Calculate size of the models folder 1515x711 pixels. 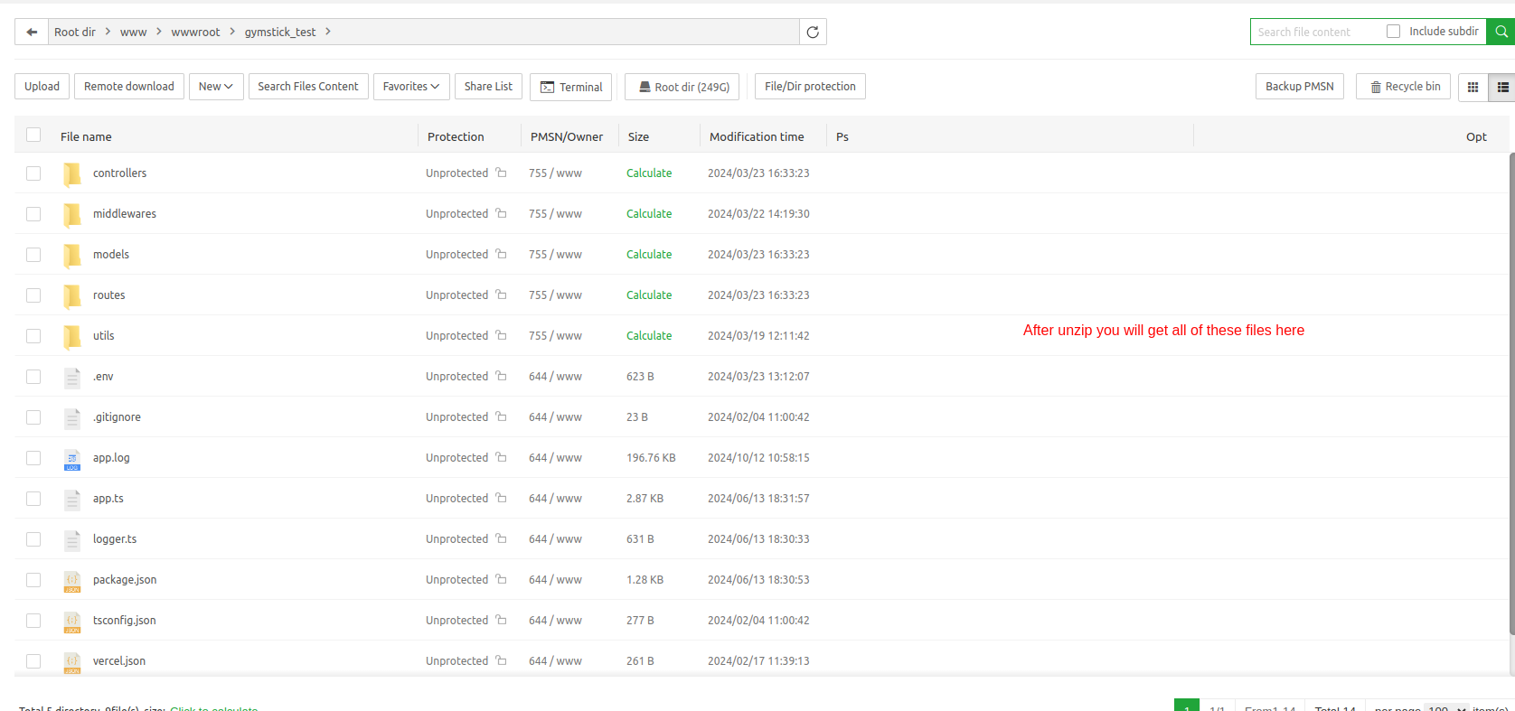pyautogui.click(x=648, y=255)
